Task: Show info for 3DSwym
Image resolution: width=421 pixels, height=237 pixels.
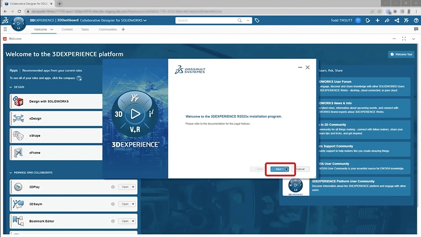Action: 113,204
